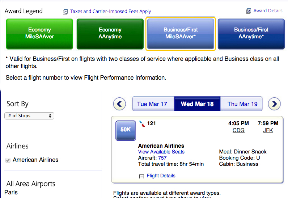Collapse Flight Details using the minus icon
This screenshot has width=288, height=198.
coord(141,176)
